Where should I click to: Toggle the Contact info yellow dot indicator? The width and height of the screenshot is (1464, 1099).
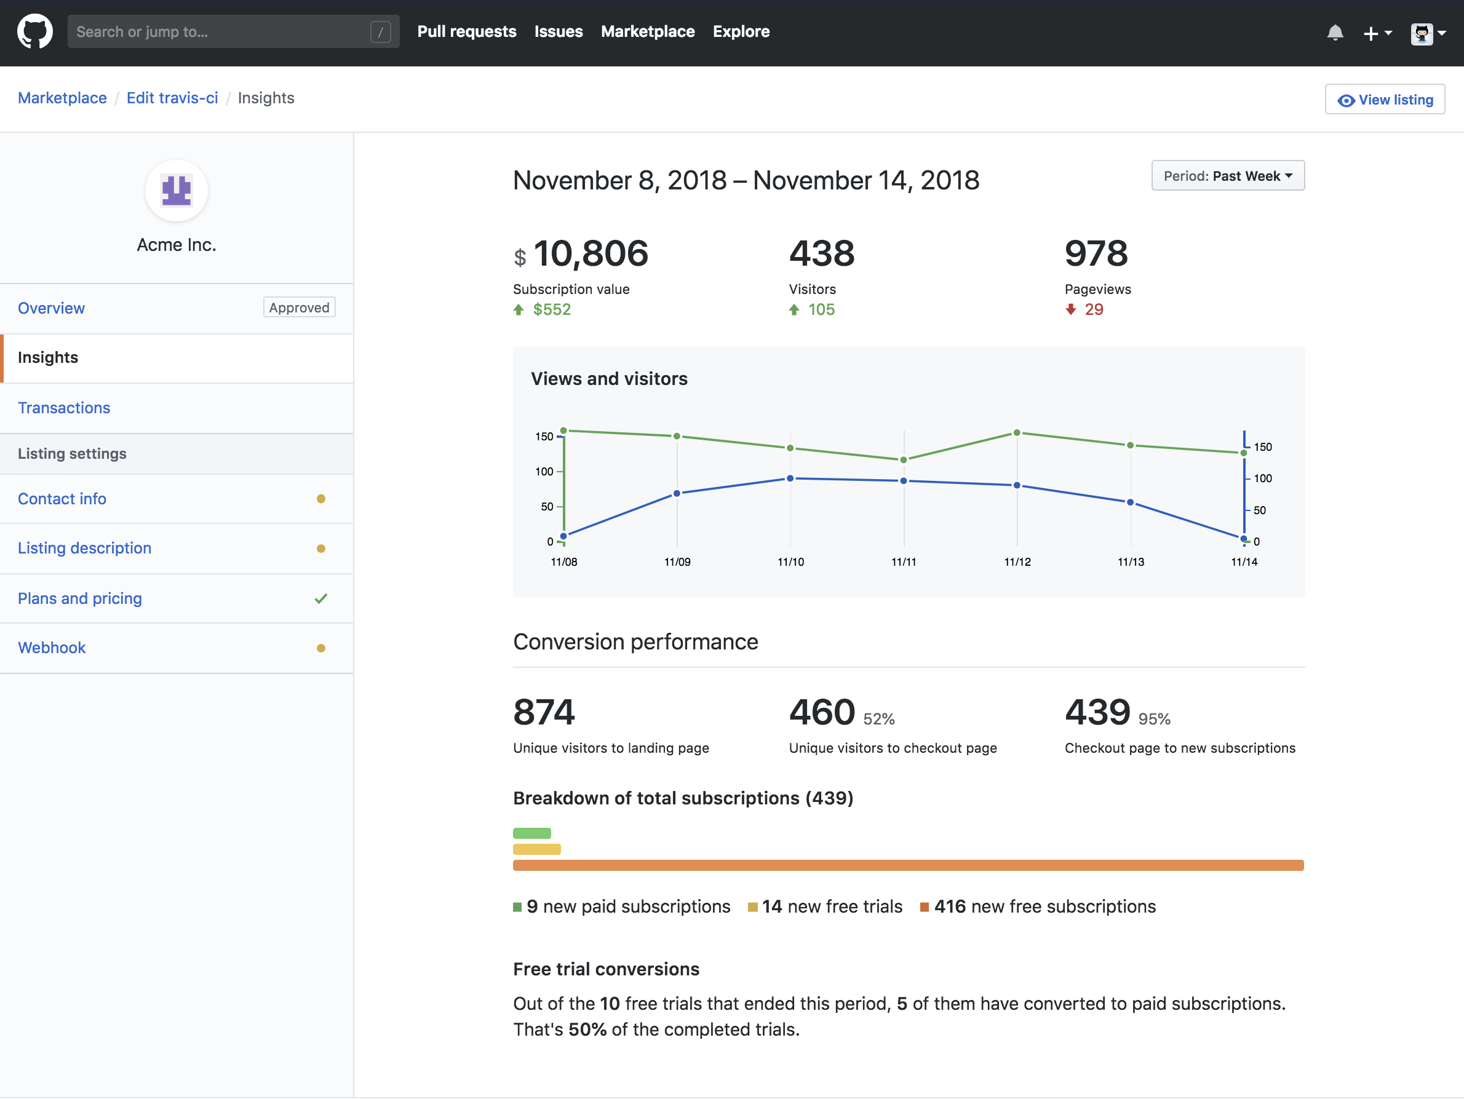tap(324, 499)
